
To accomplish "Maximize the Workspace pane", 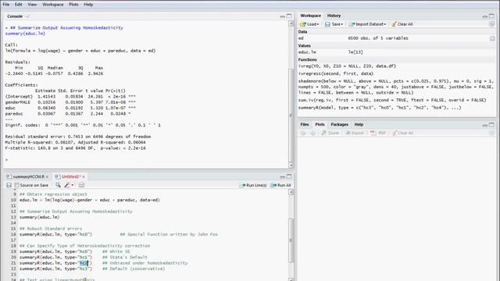I will click(x=491, y=16).
